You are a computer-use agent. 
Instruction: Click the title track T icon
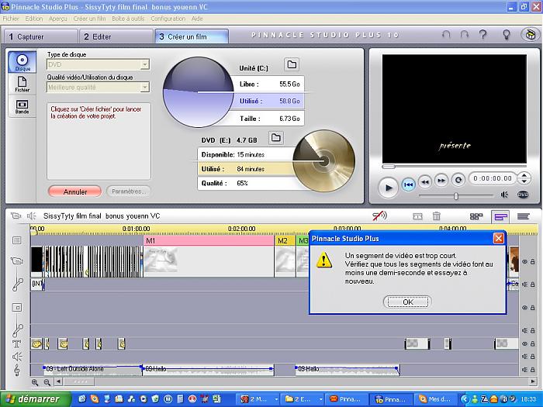16,343
